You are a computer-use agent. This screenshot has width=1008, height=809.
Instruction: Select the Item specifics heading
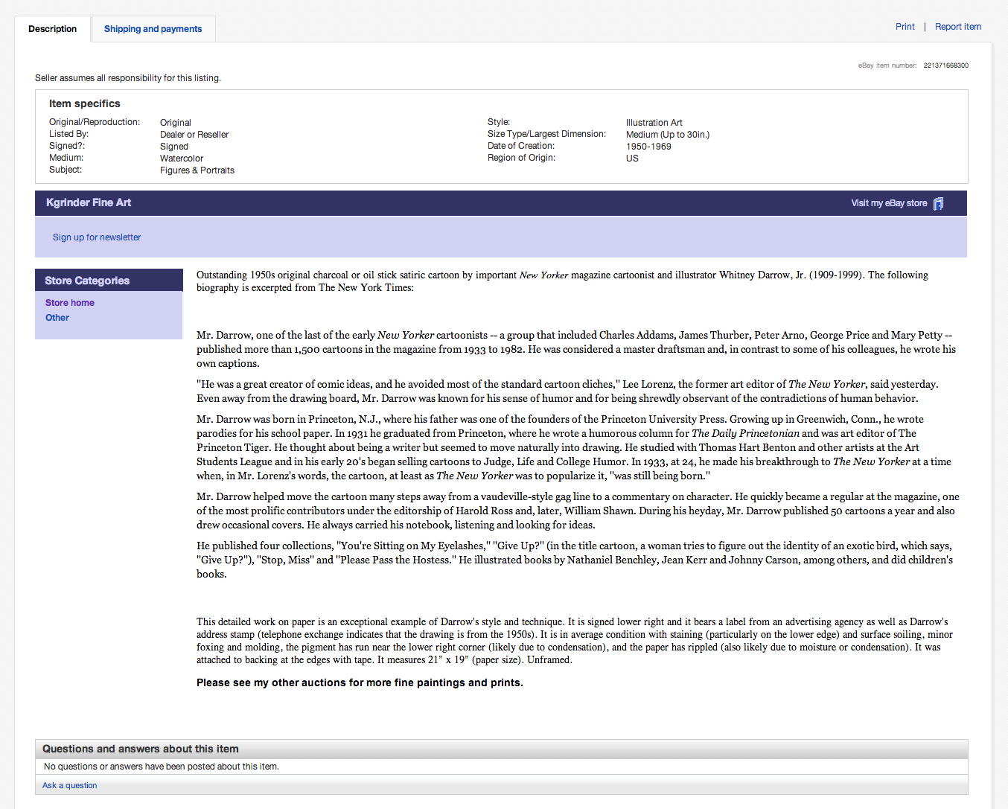tap(85, 103)
